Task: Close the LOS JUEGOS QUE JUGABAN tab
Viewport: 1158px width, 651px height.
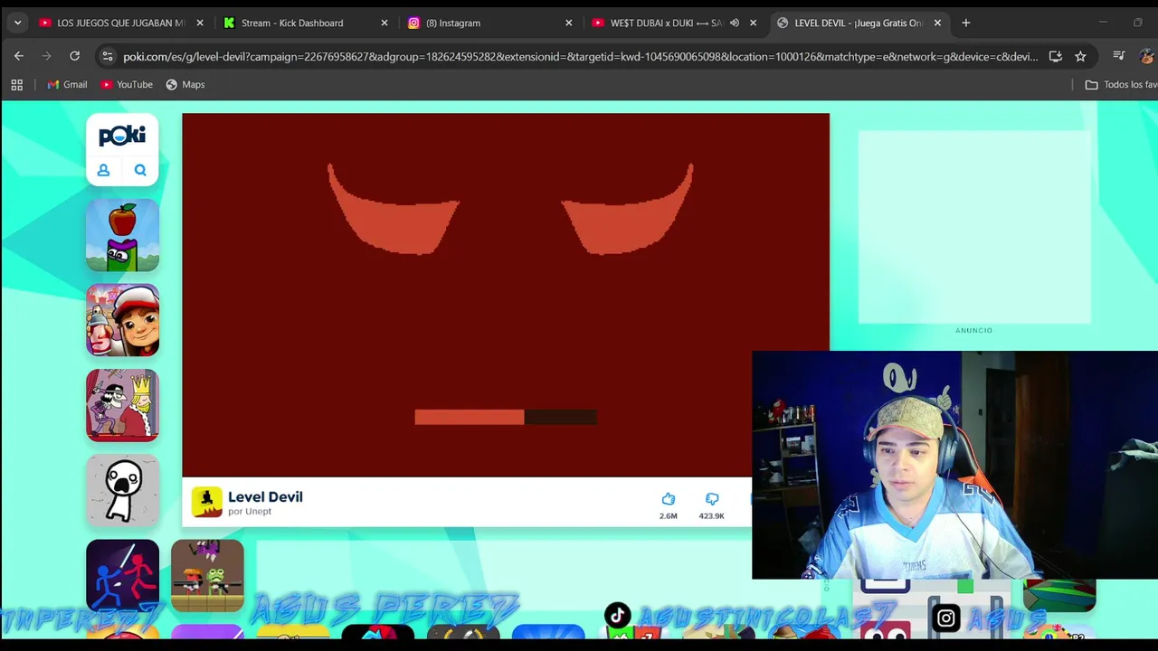Action: point(200,23)
